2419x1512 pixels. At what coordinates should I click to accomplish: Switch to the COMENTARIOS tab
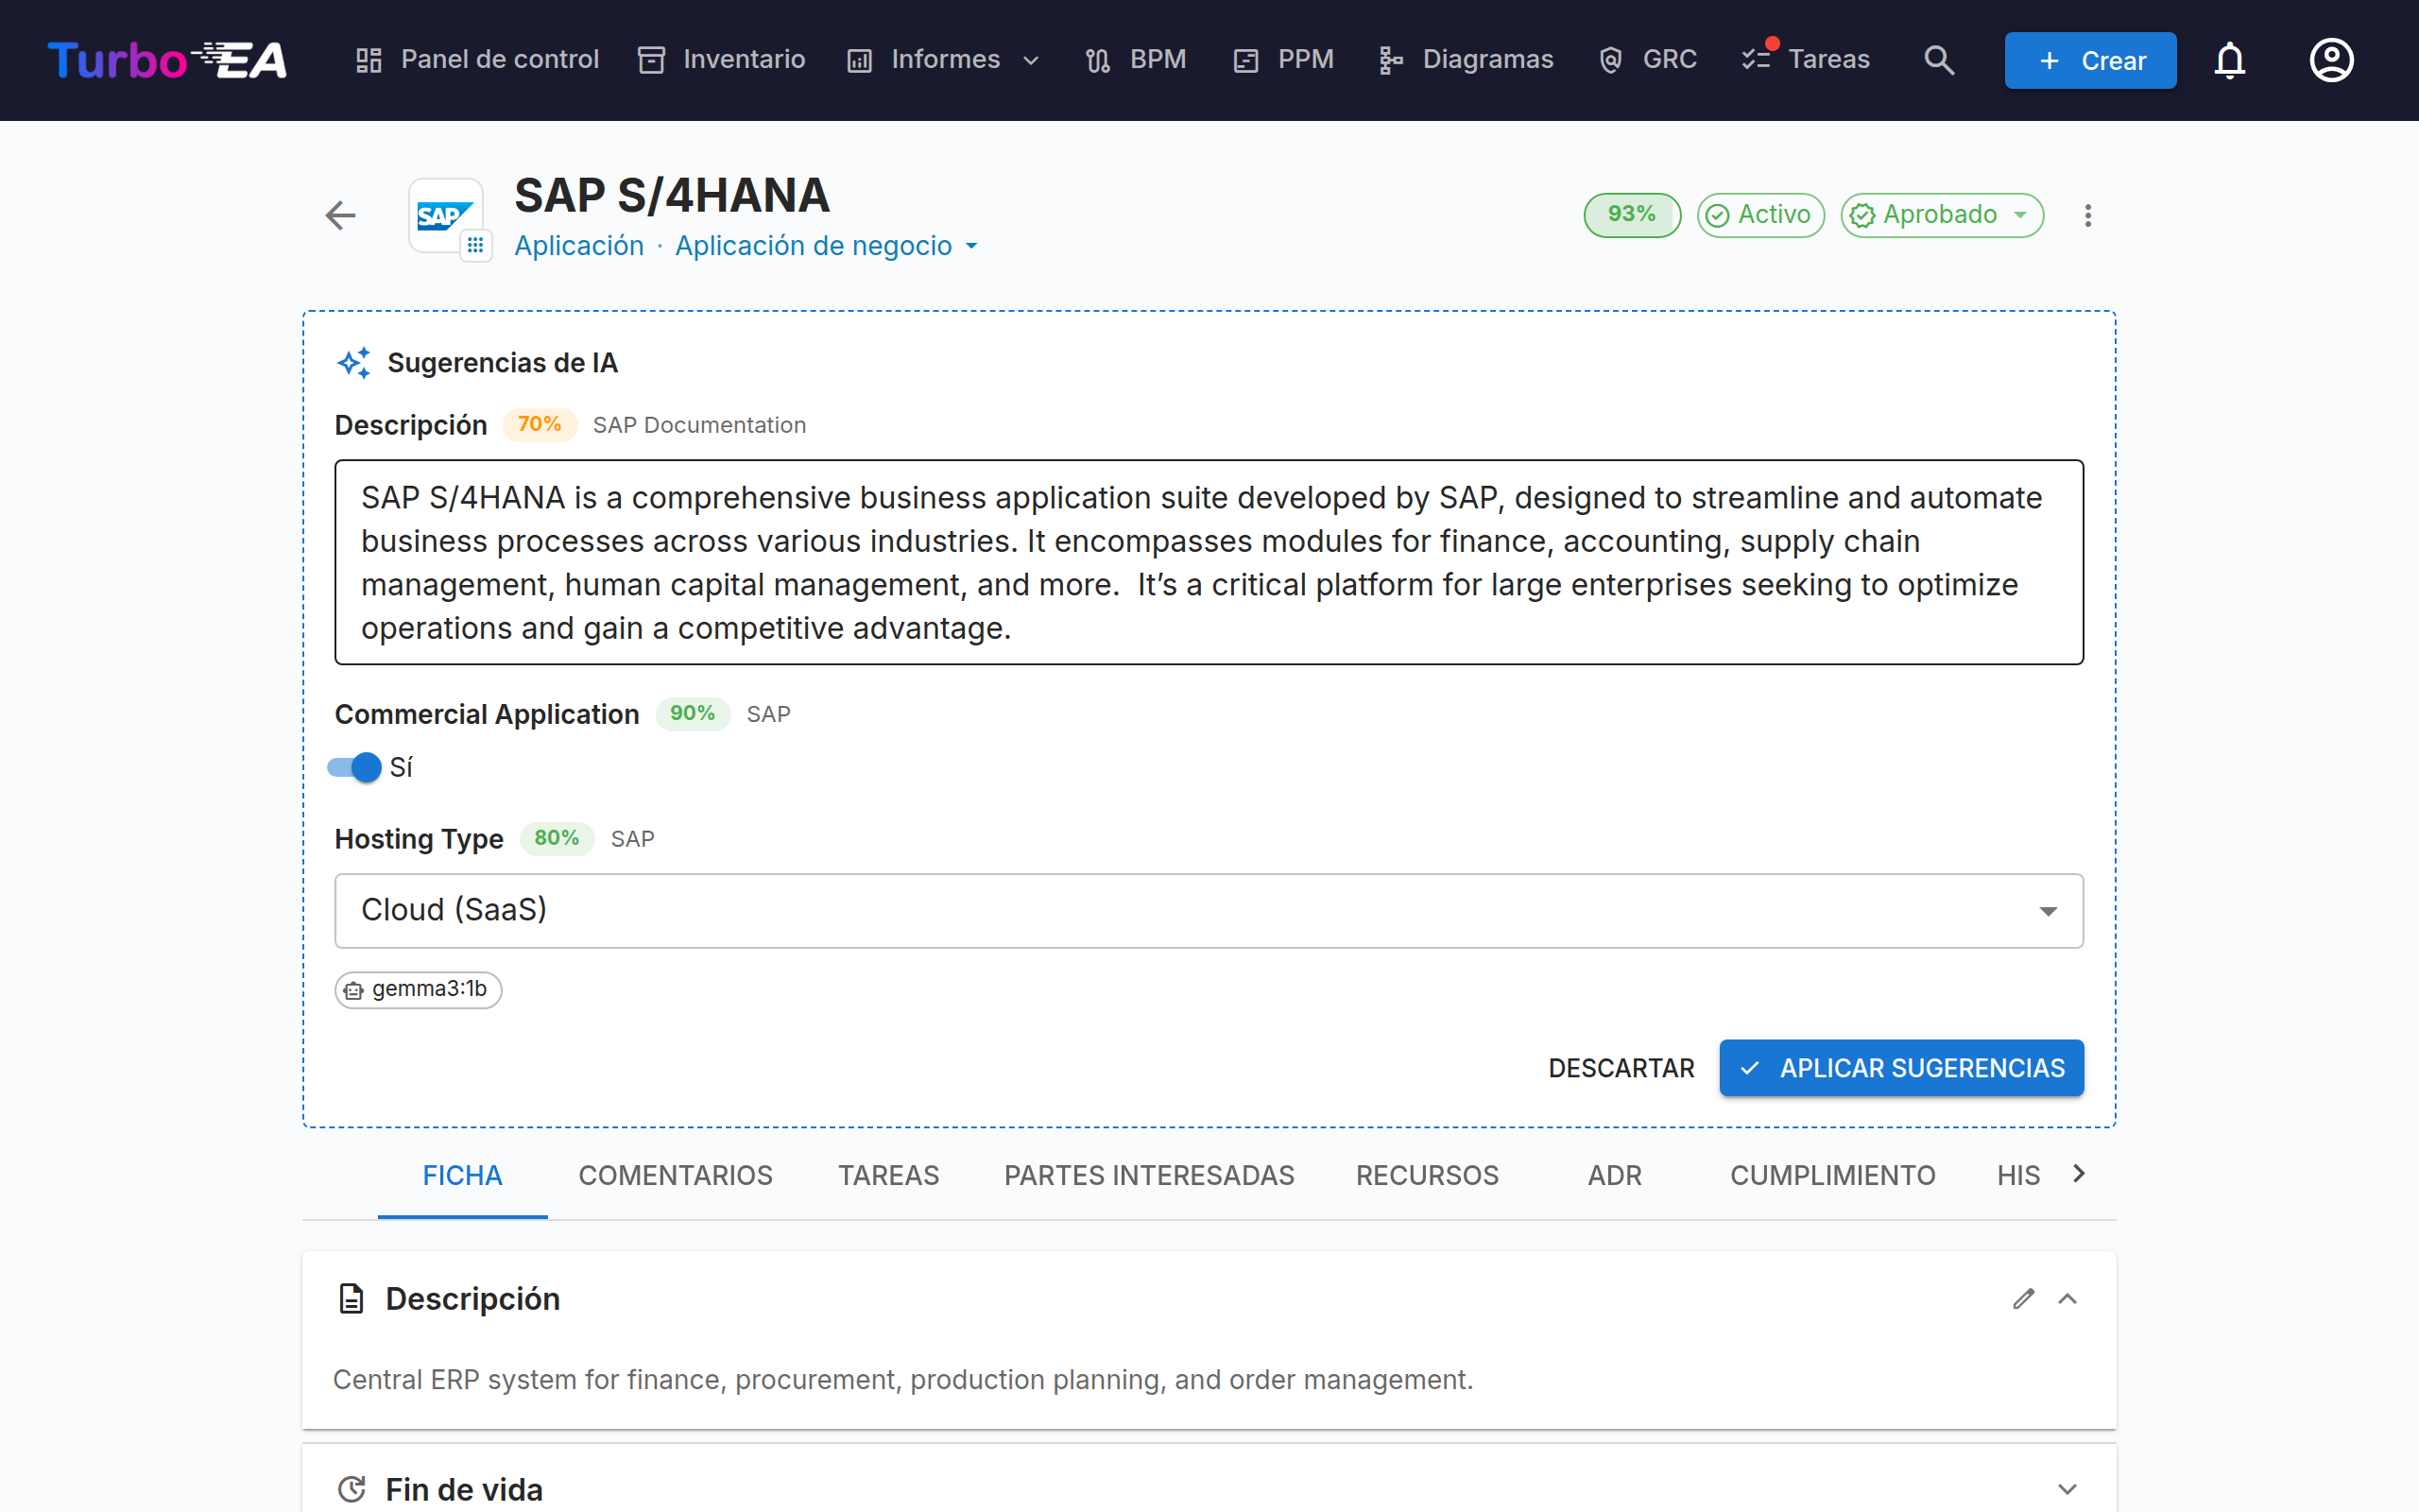tap(676, 1175)
